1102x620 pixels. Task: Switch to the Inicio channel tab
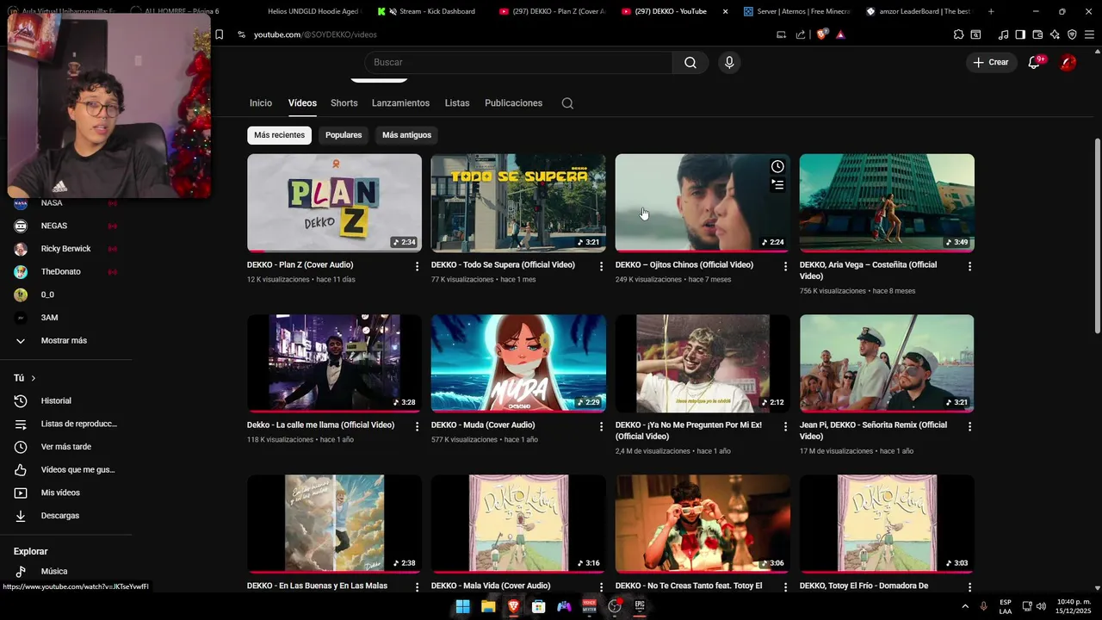pyautogui.click(x=261, y=103)
